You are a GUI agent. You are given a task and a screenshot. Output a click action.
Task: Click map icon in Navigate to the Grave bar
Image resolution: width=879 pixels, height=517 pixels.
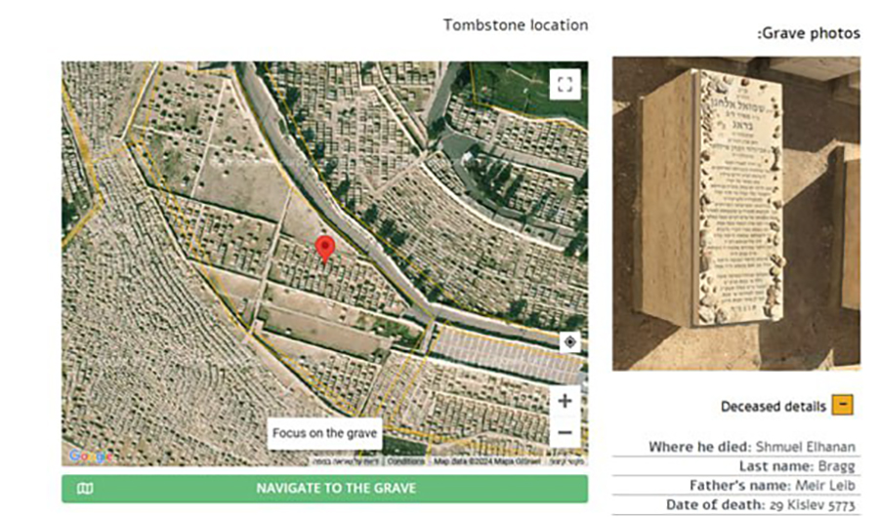[x=85, y=489]
